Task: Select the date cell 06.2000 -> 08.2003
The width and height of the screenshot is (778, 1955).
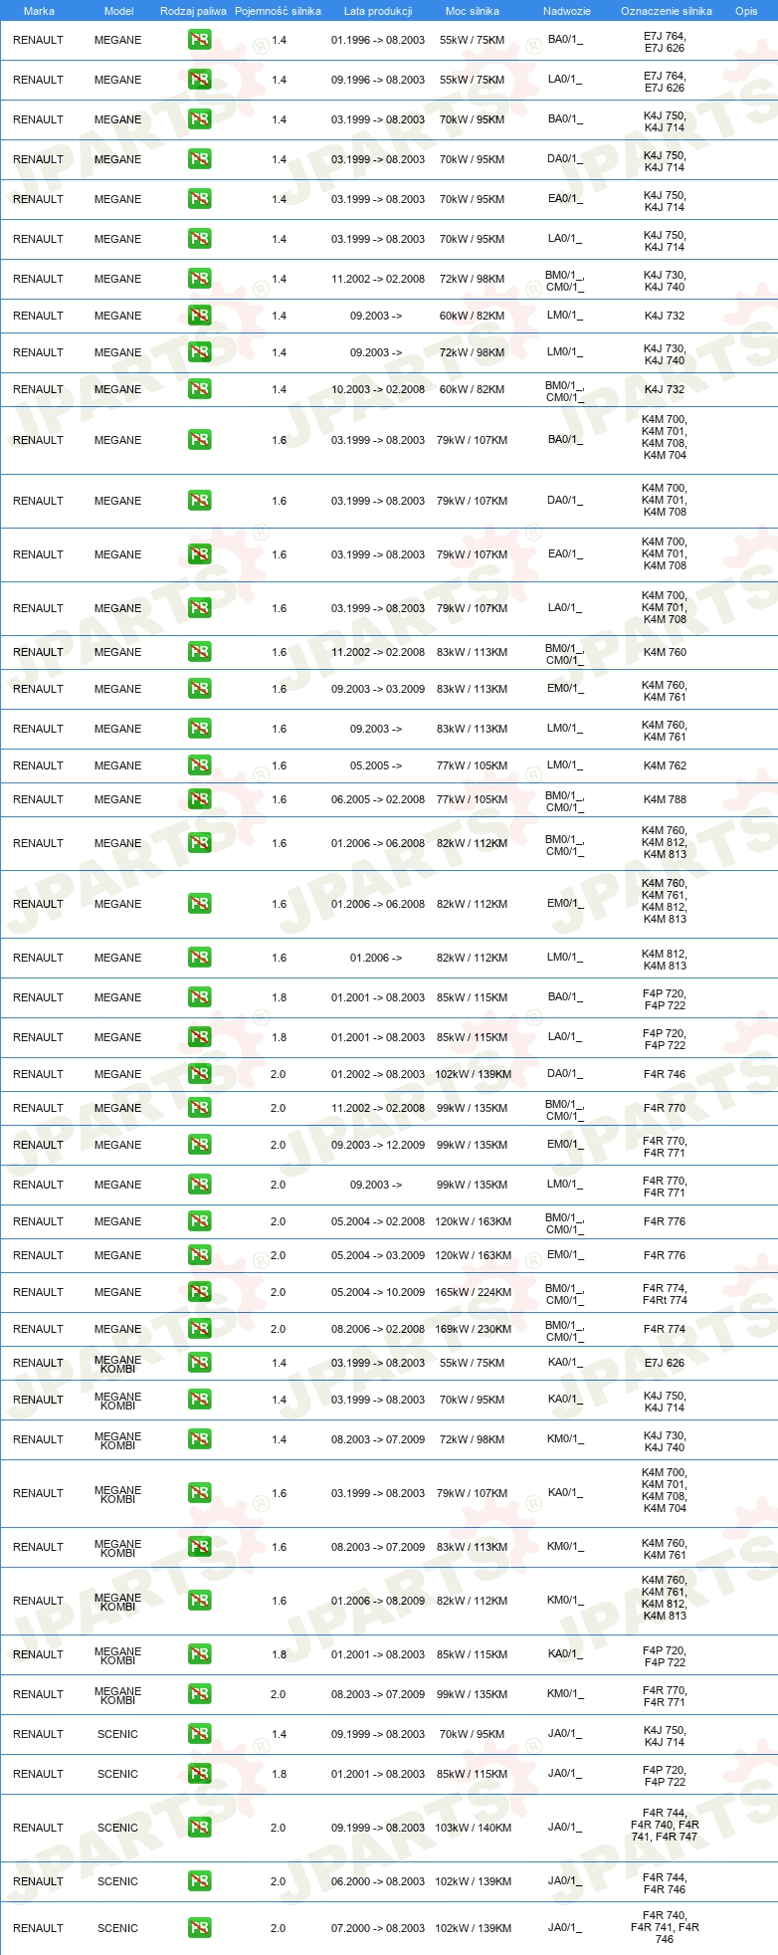Action: [x=378, y=1881]
